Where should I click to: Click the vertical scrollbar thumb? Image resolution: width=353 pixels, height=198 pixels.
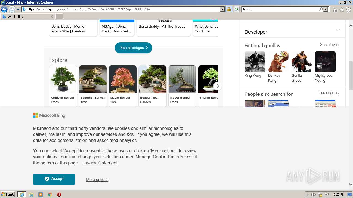[351, 75]
